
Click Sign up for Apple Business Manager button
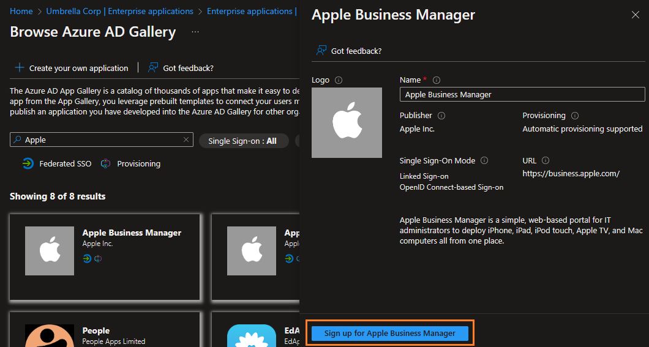[389, 334]
